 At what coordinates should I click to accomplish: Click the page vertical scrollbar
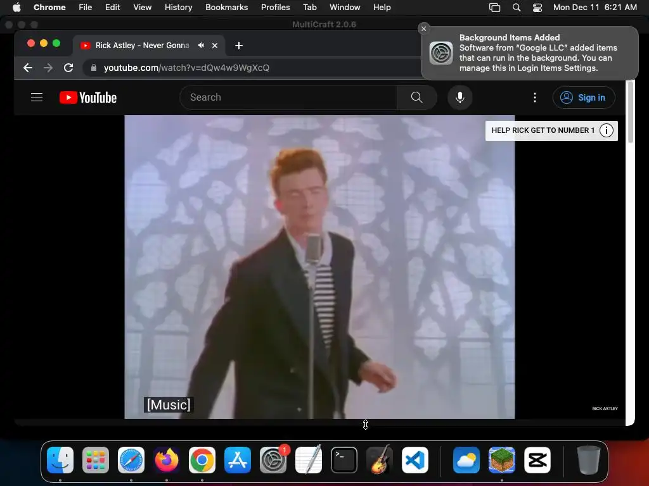click(631, 111)
